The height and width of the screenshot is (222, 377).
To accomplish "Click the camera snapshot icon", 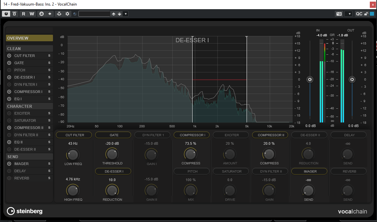I will (339, 14).
